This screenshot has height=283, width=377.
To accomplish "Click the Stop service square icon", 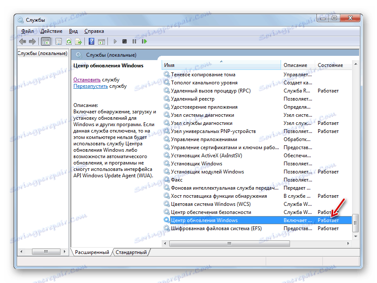I will (x=124, y=42).
